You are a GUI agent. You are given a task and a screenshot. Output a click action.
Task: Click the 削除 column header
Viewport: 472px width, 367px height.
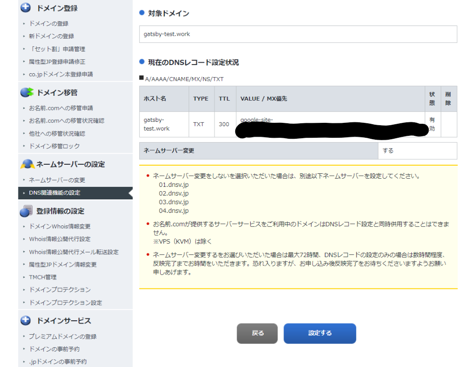click(448, 99)
